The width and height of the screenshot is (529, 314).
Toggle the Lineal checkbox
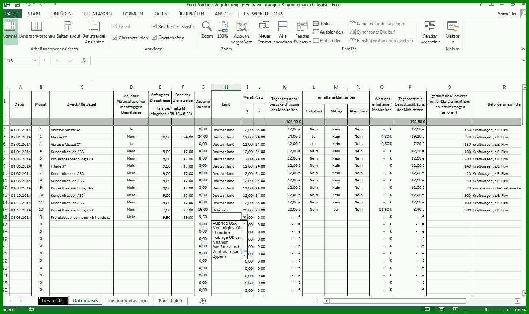tap(115, 27)
